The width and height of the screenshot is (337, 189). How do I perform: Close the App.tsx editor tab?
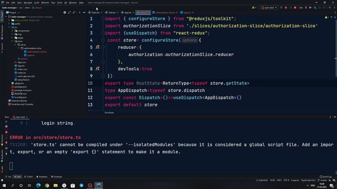click(x=133, y=13)
